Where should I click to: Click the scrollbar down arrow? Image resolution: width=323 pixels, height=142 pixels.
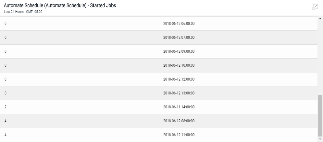320,140
